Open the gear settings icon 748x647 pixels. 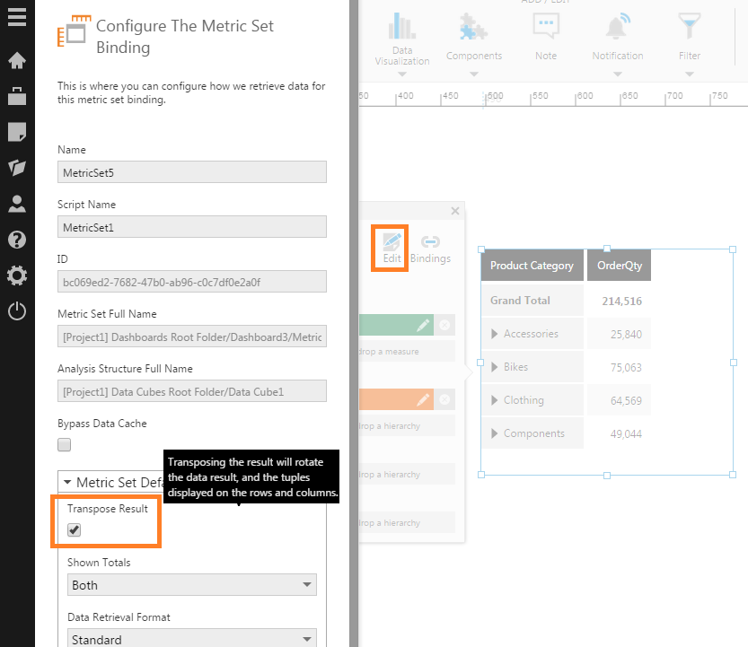pos(17,275)
